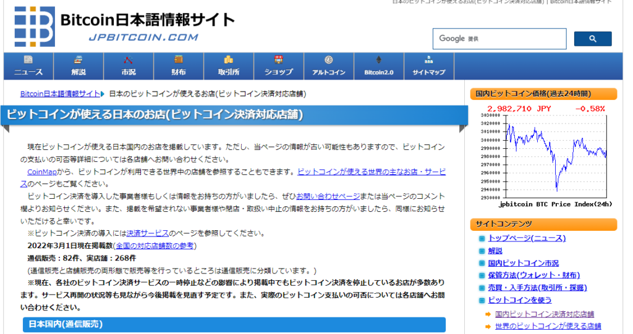The width and height of the screenshot is (633, 334).
Task: Click the sitemap icon above サイトマップ
Action: (x=429, y=60)
